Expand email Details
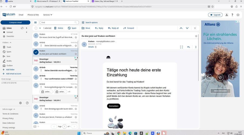The width and height of the screenshot is (244, 135). [91, 47]
